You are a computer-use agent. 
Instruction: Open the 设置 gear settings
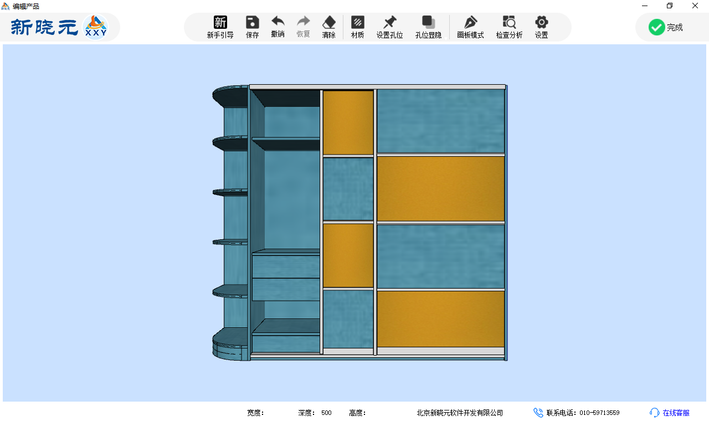[x=541, y=27]
